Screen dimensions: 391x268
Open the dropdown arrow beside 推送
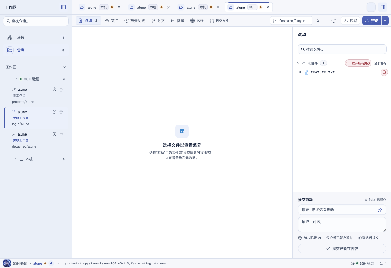385,21
